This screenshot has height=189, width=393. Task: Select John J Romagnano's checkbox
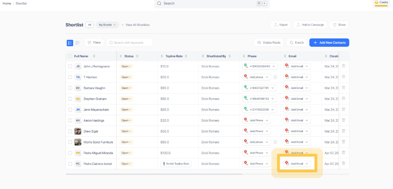click(70, 66)
